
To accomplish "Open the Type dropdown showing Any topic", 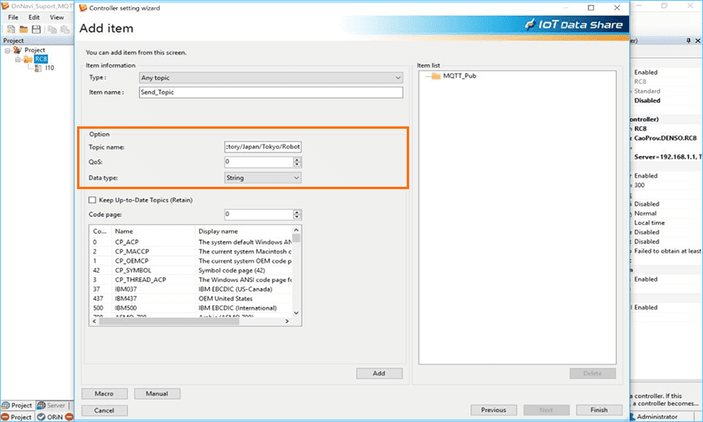I will (271, 78).
